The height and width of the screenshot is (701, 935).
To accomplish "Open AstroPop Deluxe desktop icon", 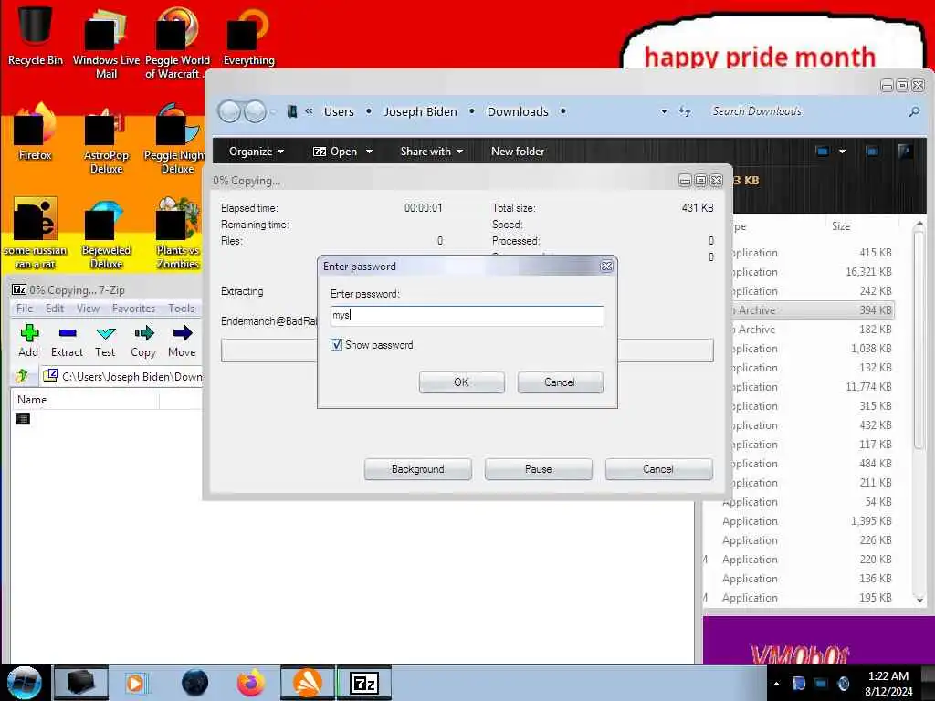I will (106, 140).
